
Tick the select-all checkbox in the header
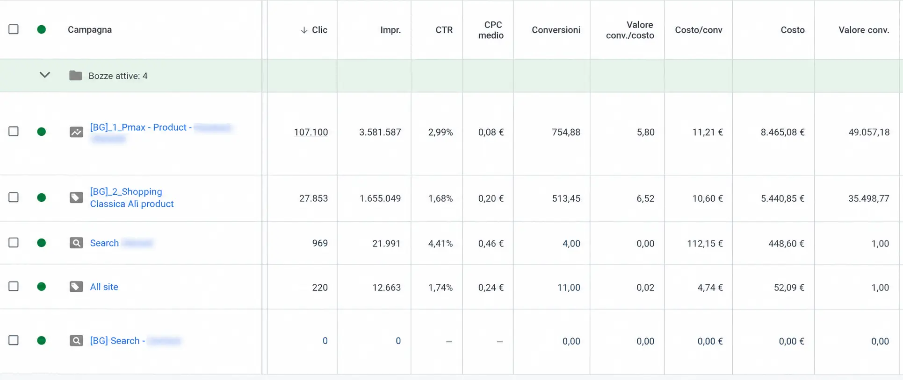coord(14,29)
